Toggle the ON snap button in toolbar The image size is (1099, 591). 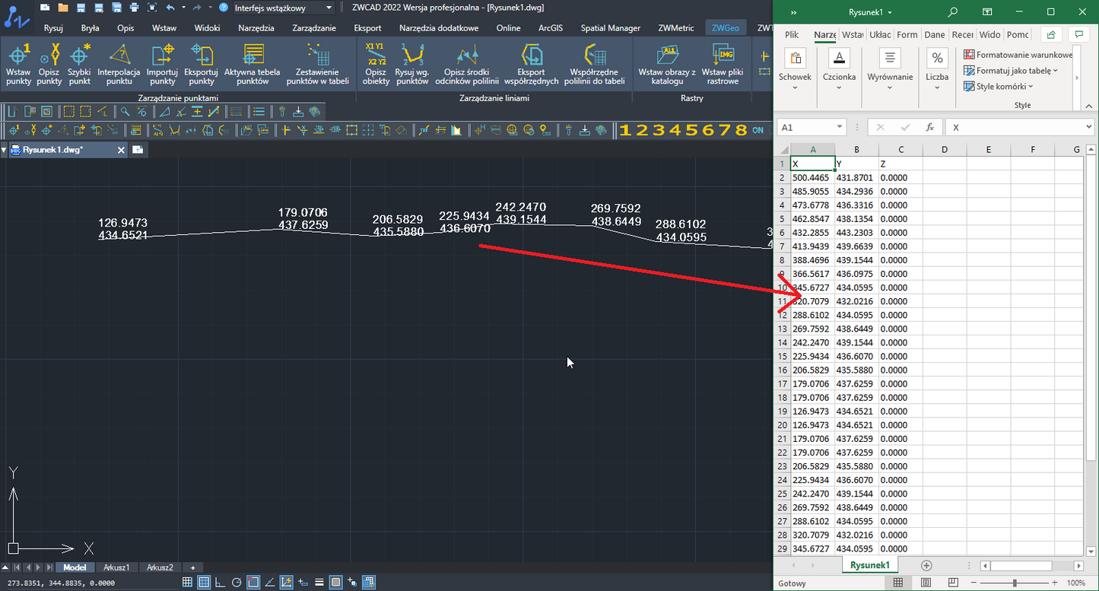[758, 130]
